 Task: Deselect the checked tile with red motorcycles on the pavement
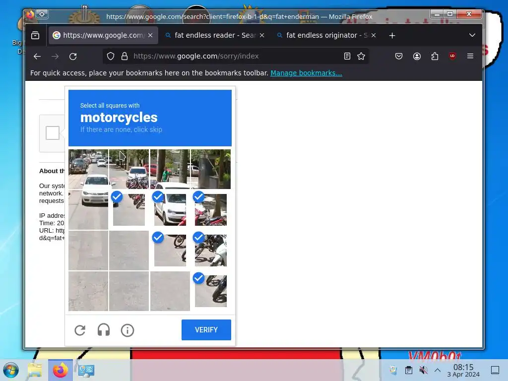129,210
